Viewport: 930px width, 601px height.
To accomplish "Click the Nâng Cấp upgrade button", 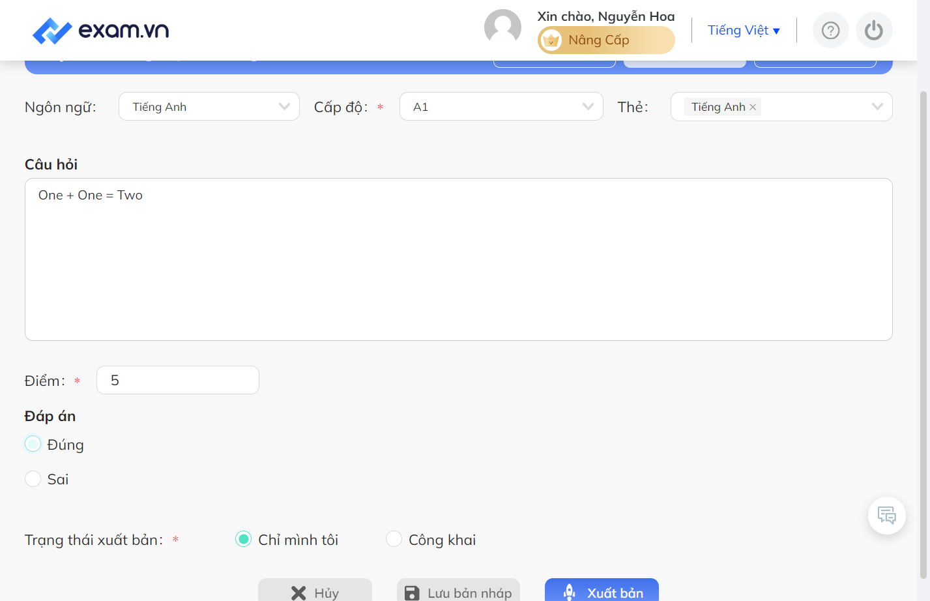I will point(606,40).
